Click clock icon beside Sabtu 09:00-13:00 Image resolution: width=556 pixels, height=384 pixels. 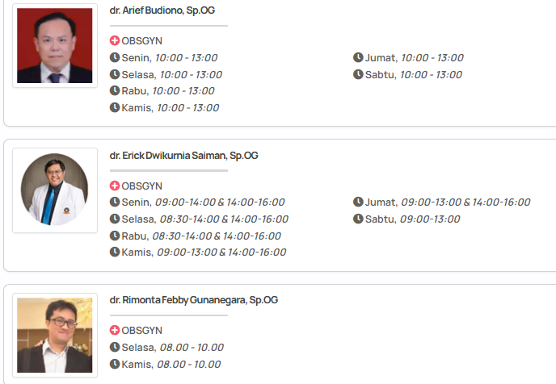[358, 219]
